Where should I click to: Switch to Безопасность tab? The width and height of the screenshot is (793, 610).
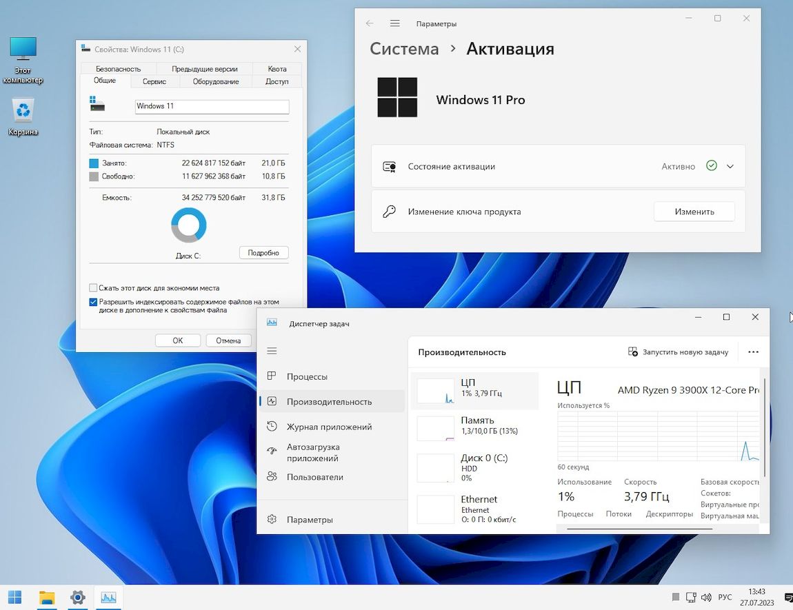[119, 69]
